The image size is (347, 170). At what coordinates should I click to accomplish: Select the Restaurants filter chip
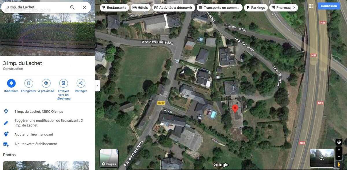click(114, 7)
